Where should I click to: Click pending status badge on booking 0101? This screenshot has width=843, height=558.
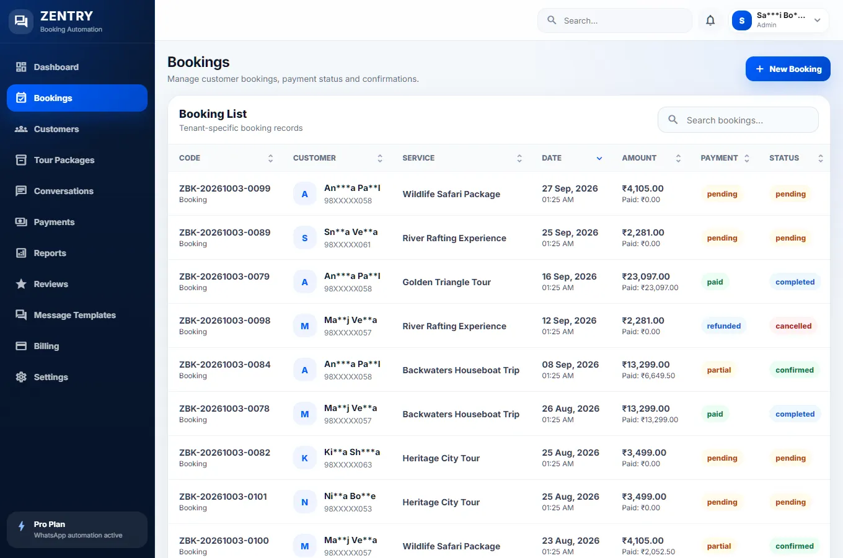pos(790,502)
